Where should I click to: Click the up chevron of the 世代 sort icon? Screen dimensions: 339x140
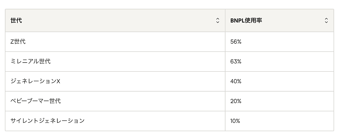[x=218, y=19]
